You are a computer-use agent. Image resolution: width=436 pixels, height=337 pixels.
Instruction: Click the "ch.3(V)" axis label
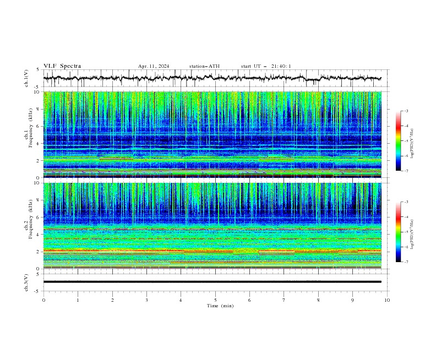pyautogui.click(x=26, y=282)
